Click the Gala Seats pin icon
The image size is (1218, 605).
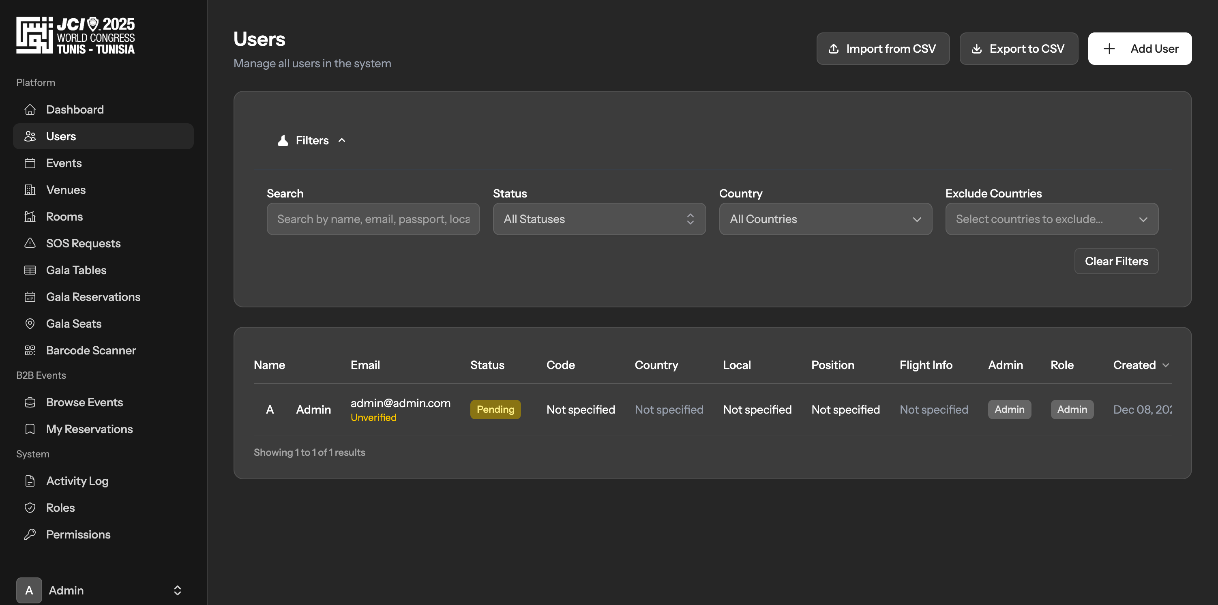coord(30,324)
